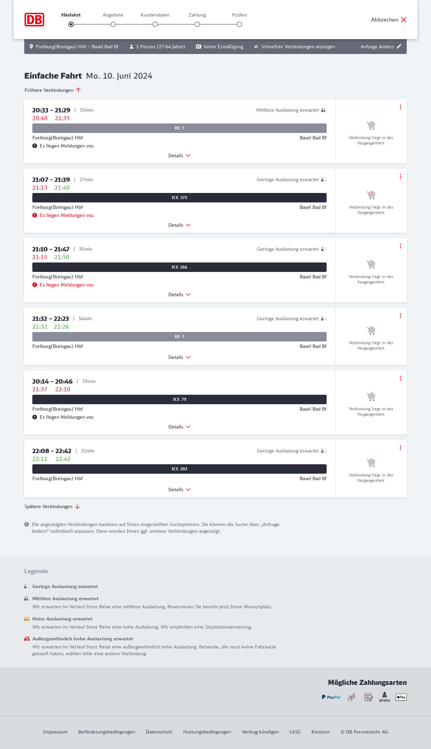Click the red alert icon under ICE 266

click(x=35, y=285)
